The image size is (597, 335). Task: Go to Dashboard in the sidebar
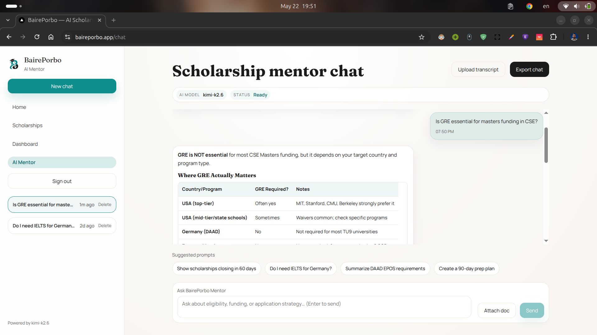(x=25, y=144)
